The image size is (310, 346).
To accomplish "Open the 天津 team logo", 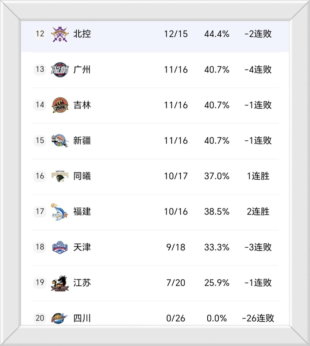I will point(60,247).
